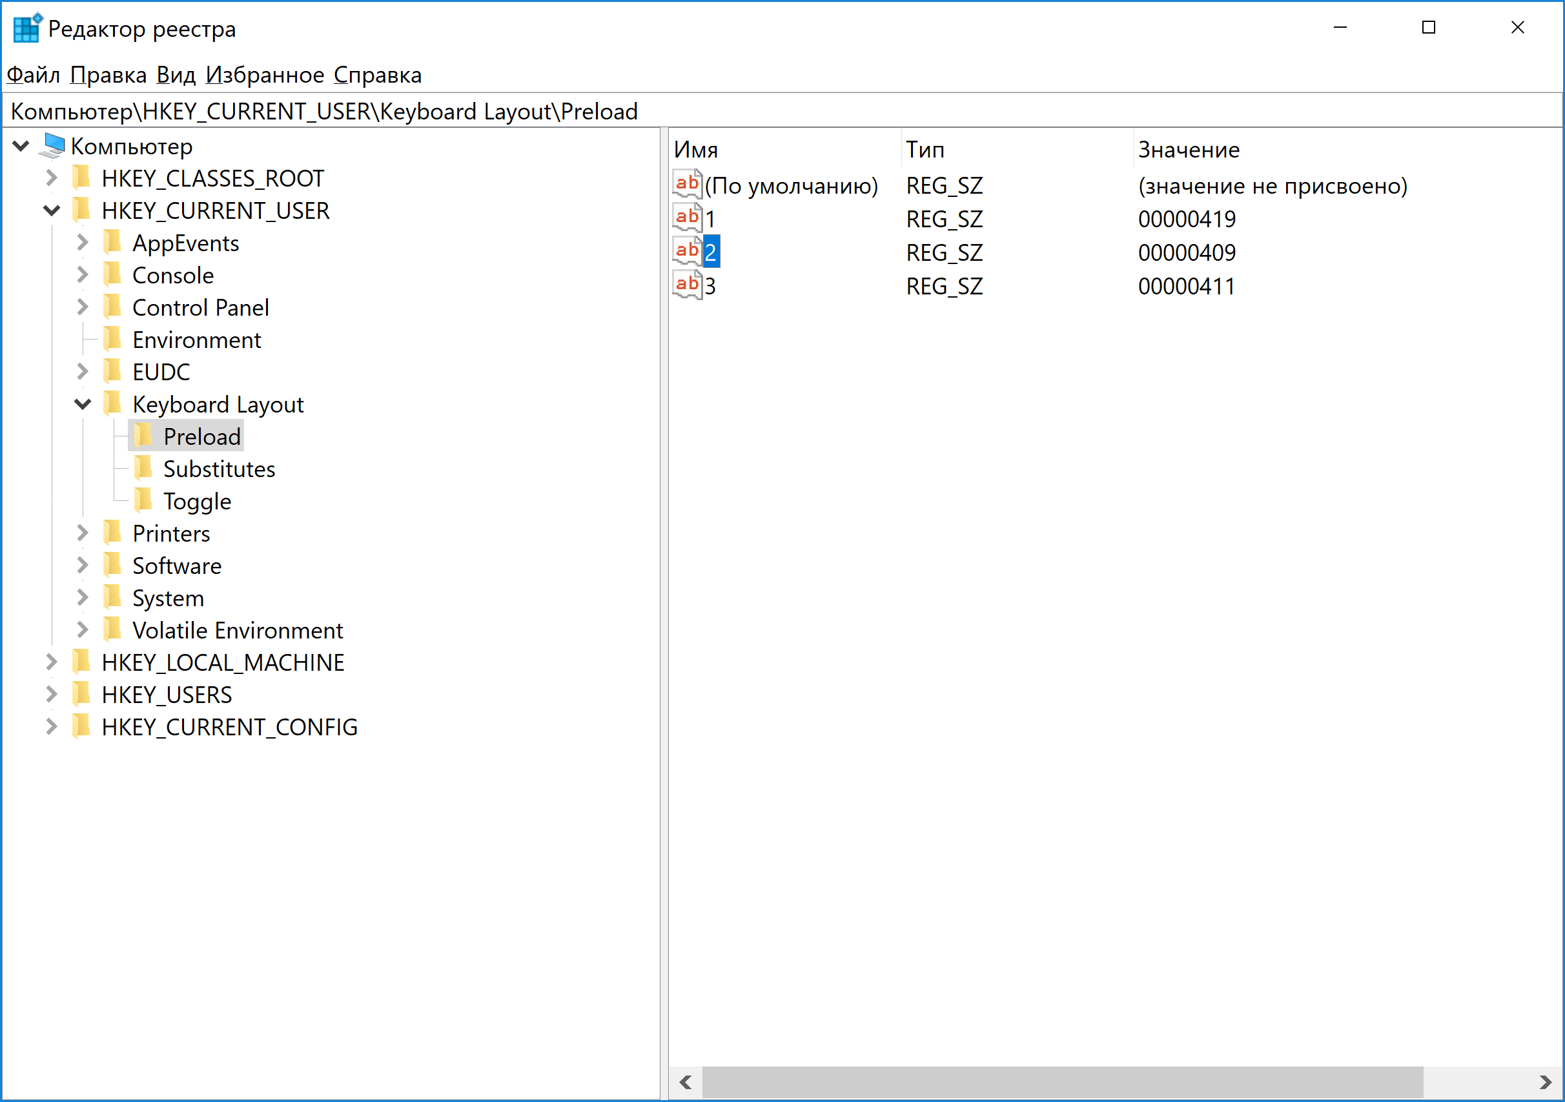
Task: Expand the Software key arrow
Action: pos(83,565)
